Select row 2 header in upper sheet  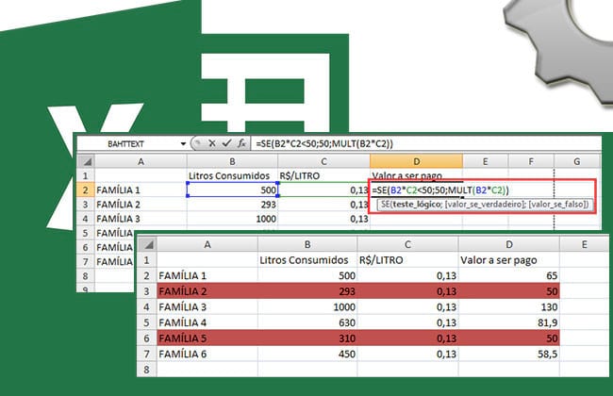86,190
